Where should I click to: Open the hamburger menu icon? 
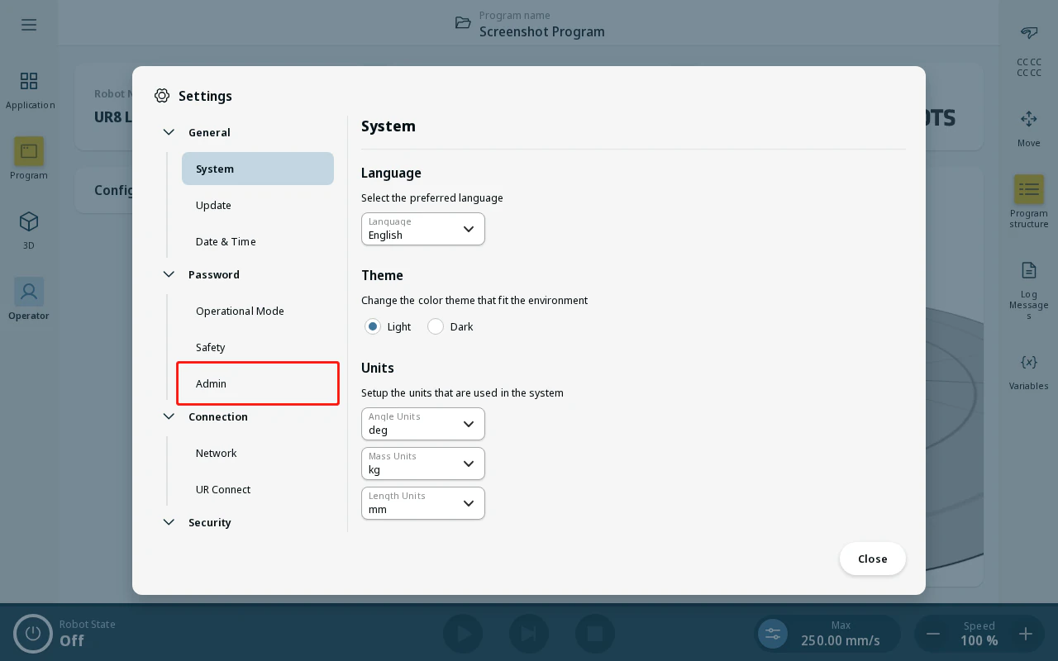click(x=29, y=25)
